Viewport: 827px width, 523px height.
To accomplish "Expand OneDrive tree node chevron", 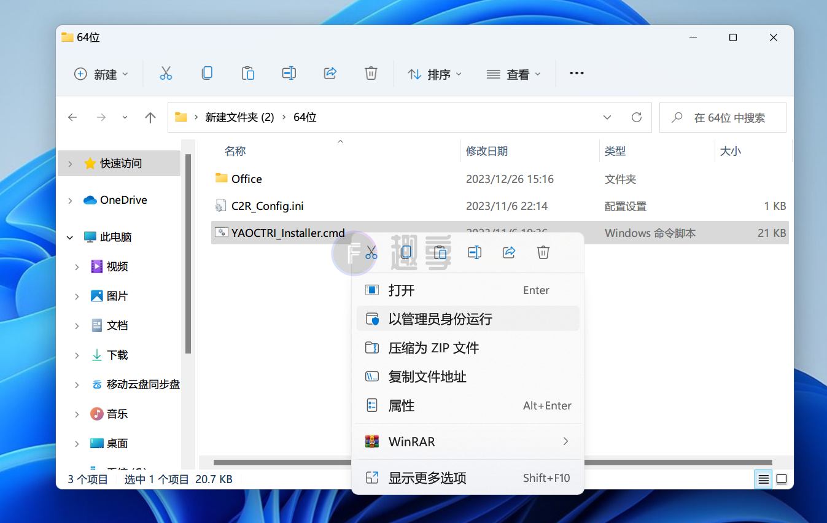I will click(x=70, y=200).
